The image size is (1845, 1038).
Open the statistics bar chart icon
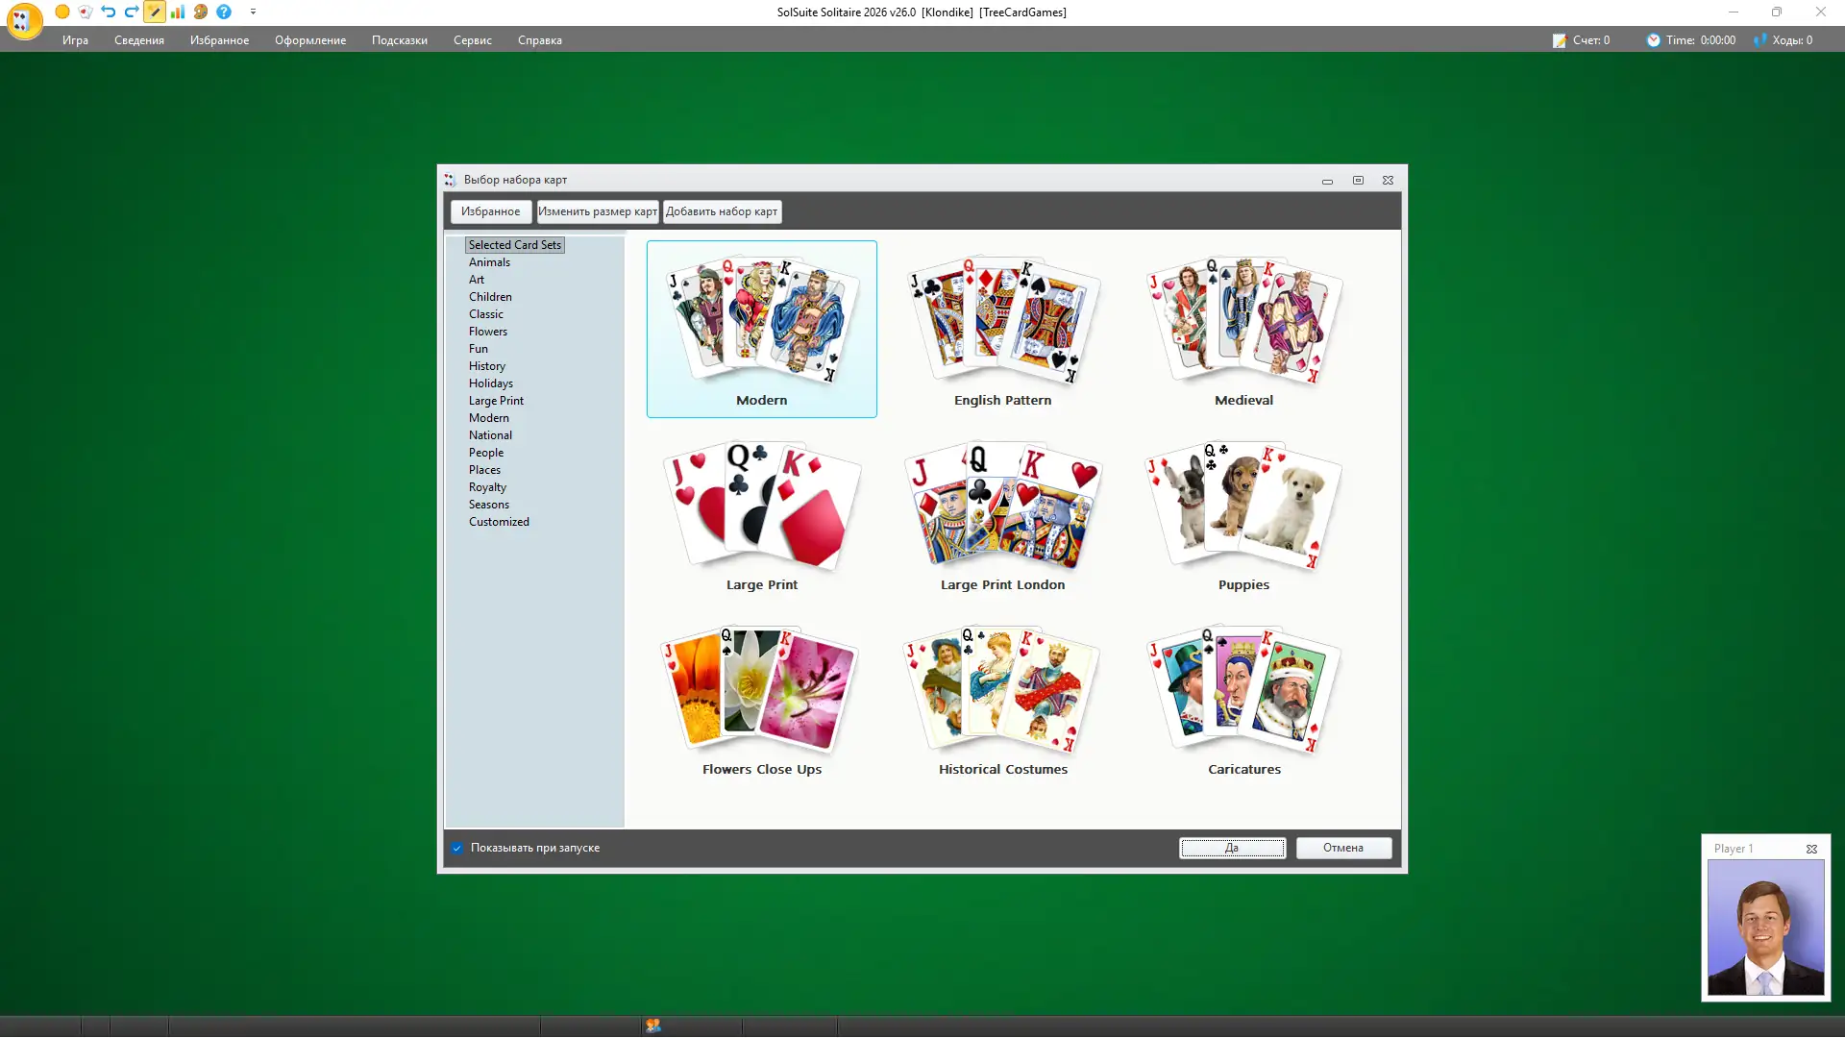(178, 12)
